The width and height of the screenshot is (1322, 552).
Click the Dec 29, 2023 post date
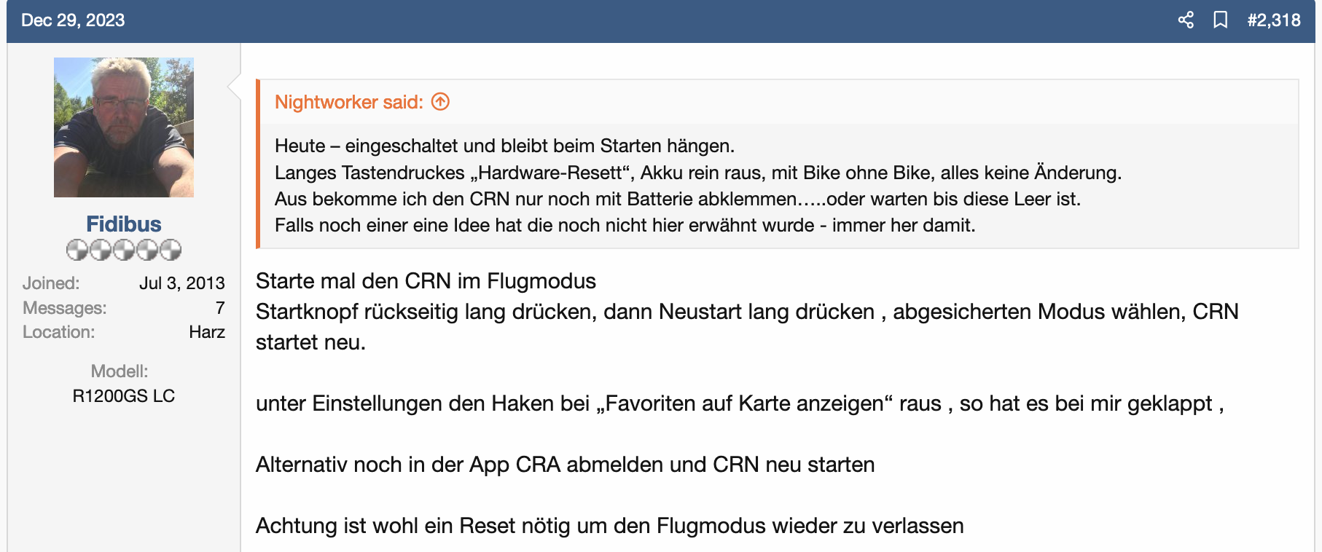(x=73, y=20)
